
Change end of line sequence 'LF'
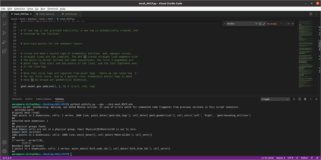pyautogui.click(x=297, y=158)
